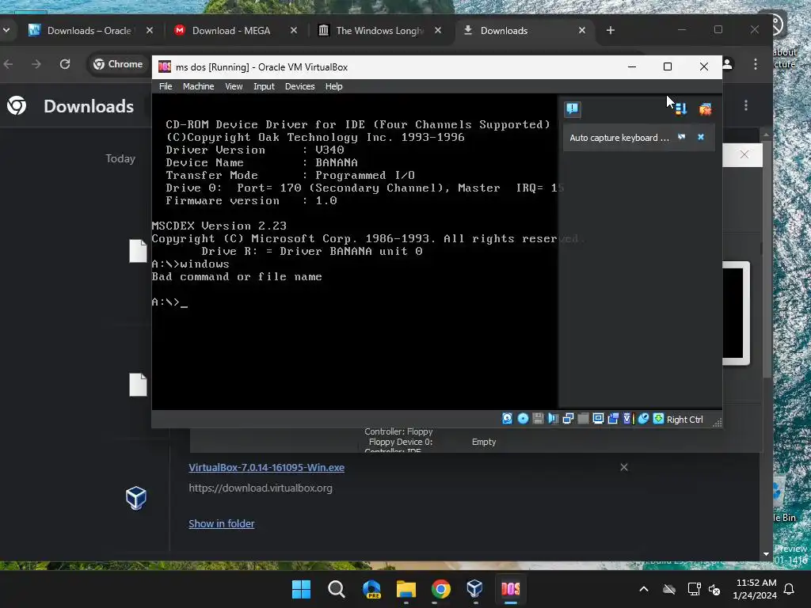This screenshot has height=608, width=811.
Task: Open the hard disk activity indicator in VM status bar
Action: click(x=508, y=419)
